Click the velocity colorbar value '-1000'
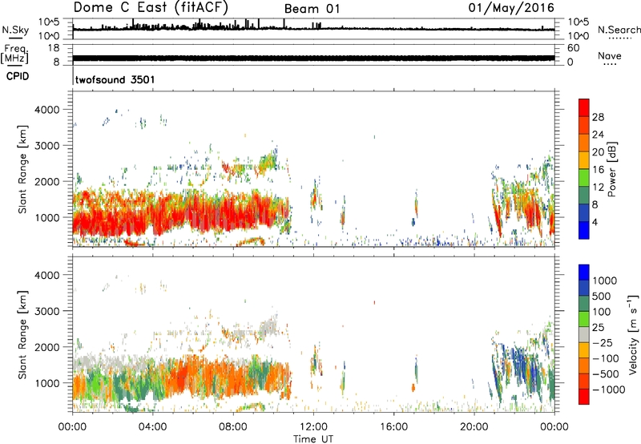Screen dimensions: 641x444 pyautogui.click(x=609, y=390)
